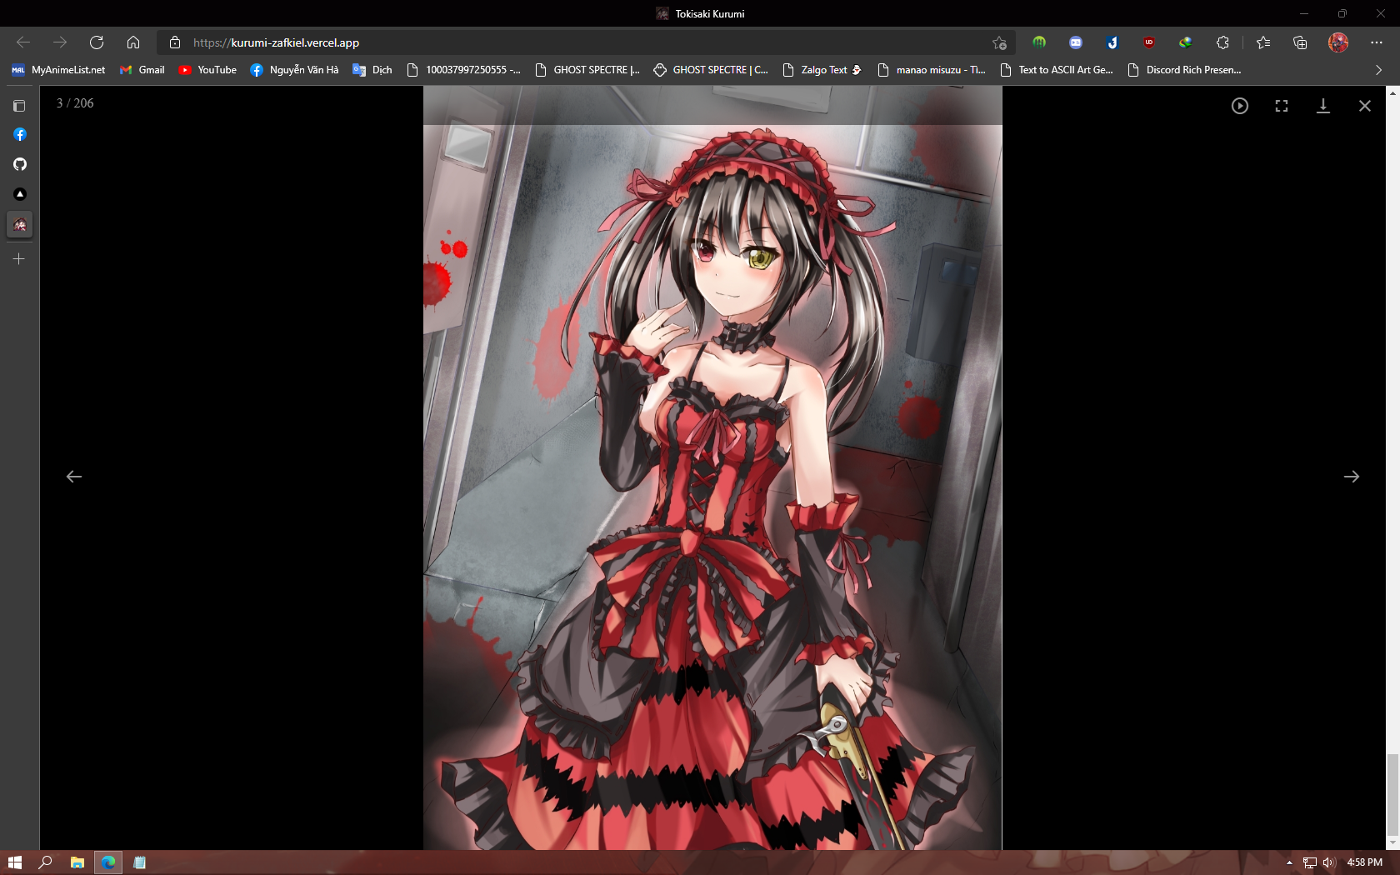Expand the hidden icons in system tray
This screenshot has width=1400, height=875.
point(1288,862)
